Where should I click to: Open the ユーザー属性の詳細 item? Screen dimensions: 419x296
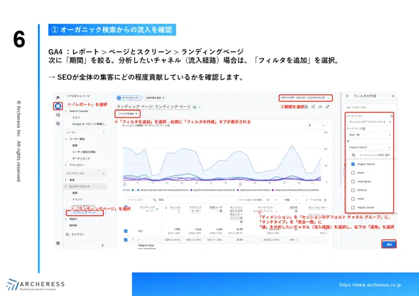(84, 152)
